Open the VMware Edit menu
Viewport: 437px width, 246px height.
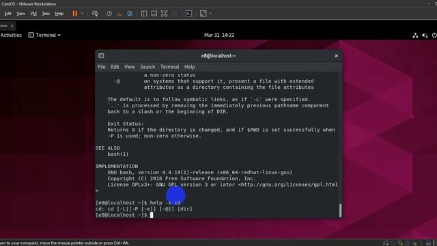tap(8, 14)
